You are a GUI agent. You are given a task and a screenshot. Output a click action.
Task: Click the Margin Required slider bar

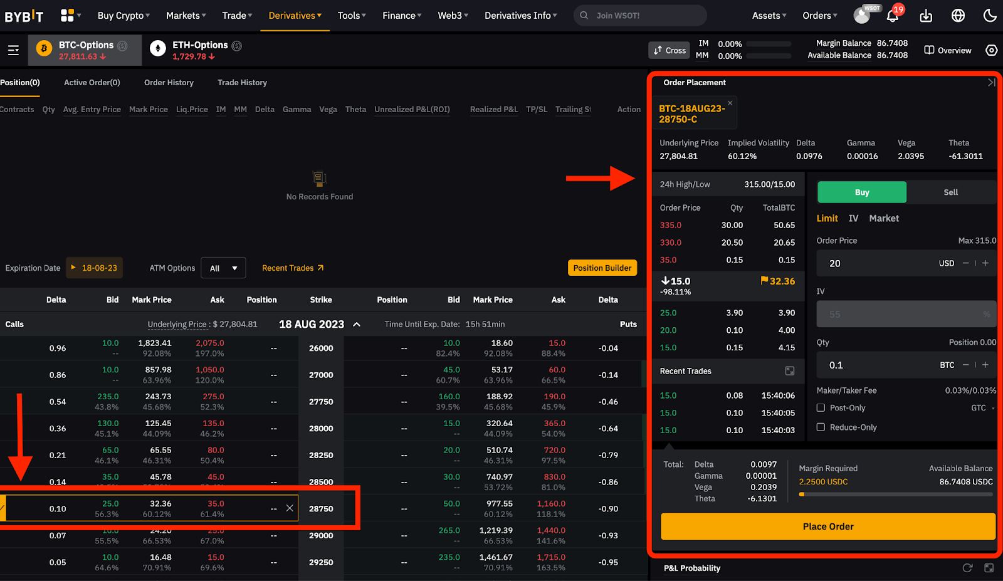click(895, 495)
